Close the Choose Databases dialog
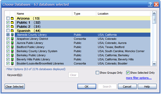 click(x=156, y=4)
